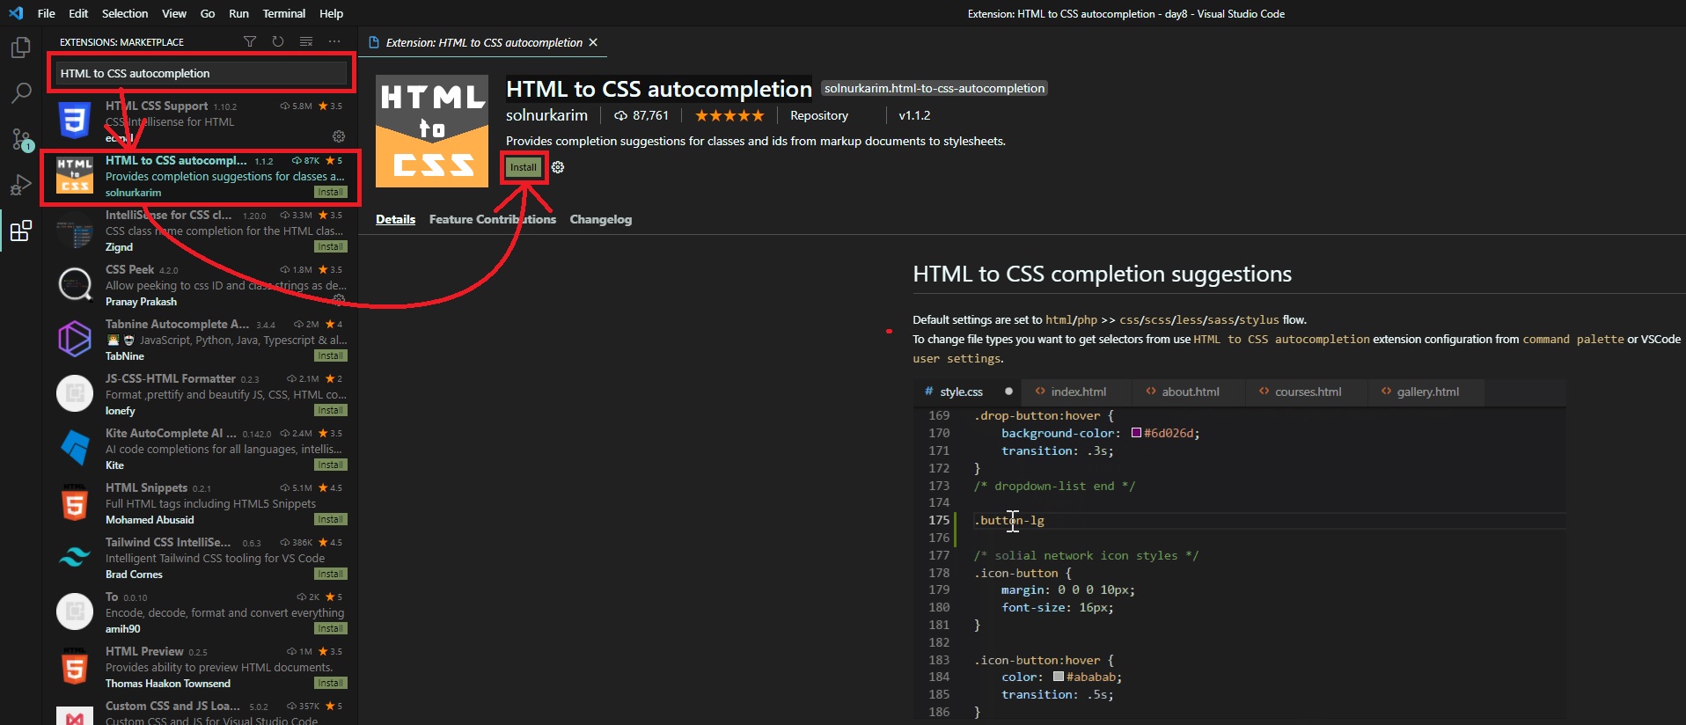Screen dimensions: 1686x725
Task: Install Tabnine Autocomplete AI extension
Action: [x=331, y=356]
